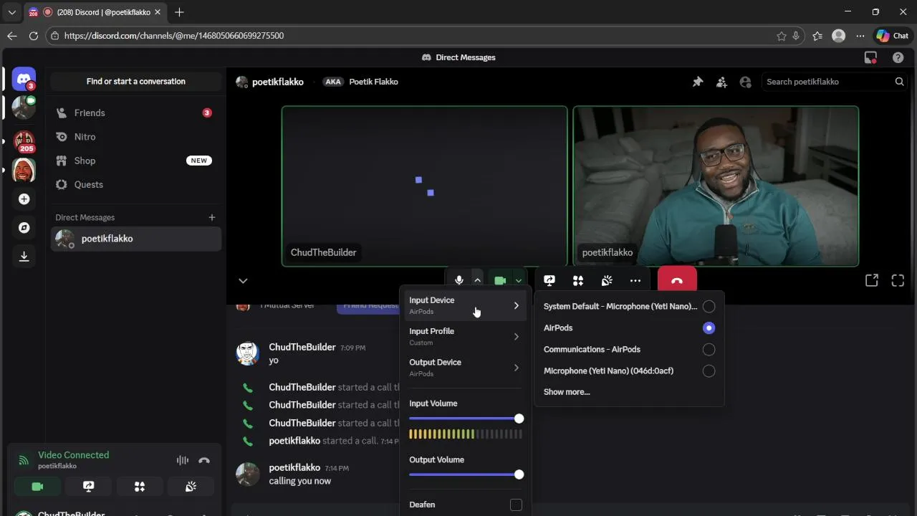Open camera options caret
Viewport: 917px width, 516px height.
pos(518,281)
